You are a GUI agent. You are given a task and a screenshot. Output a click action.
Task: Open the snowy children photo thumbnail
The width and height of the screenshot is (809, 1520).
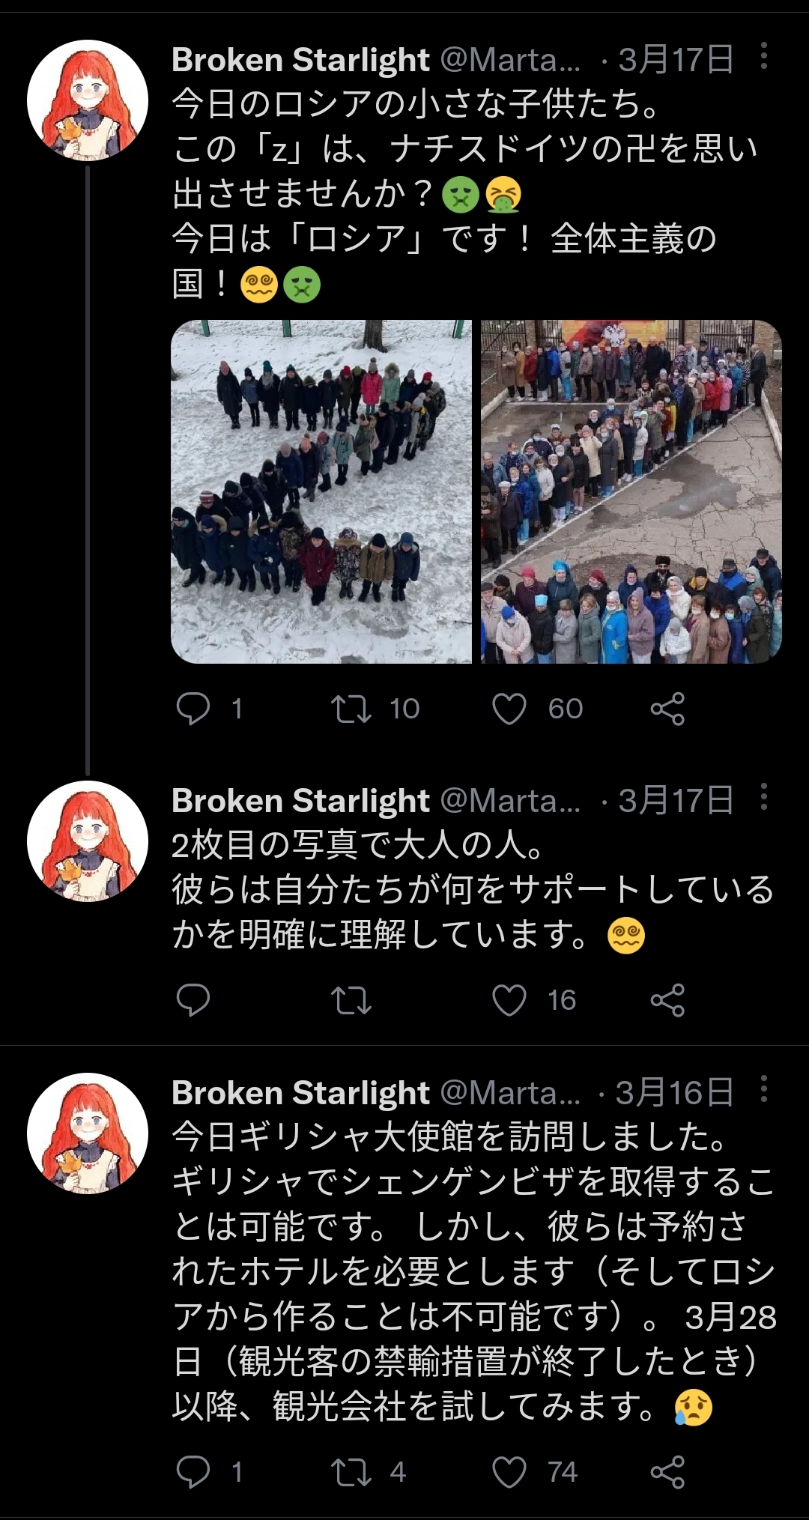[321, 491]
